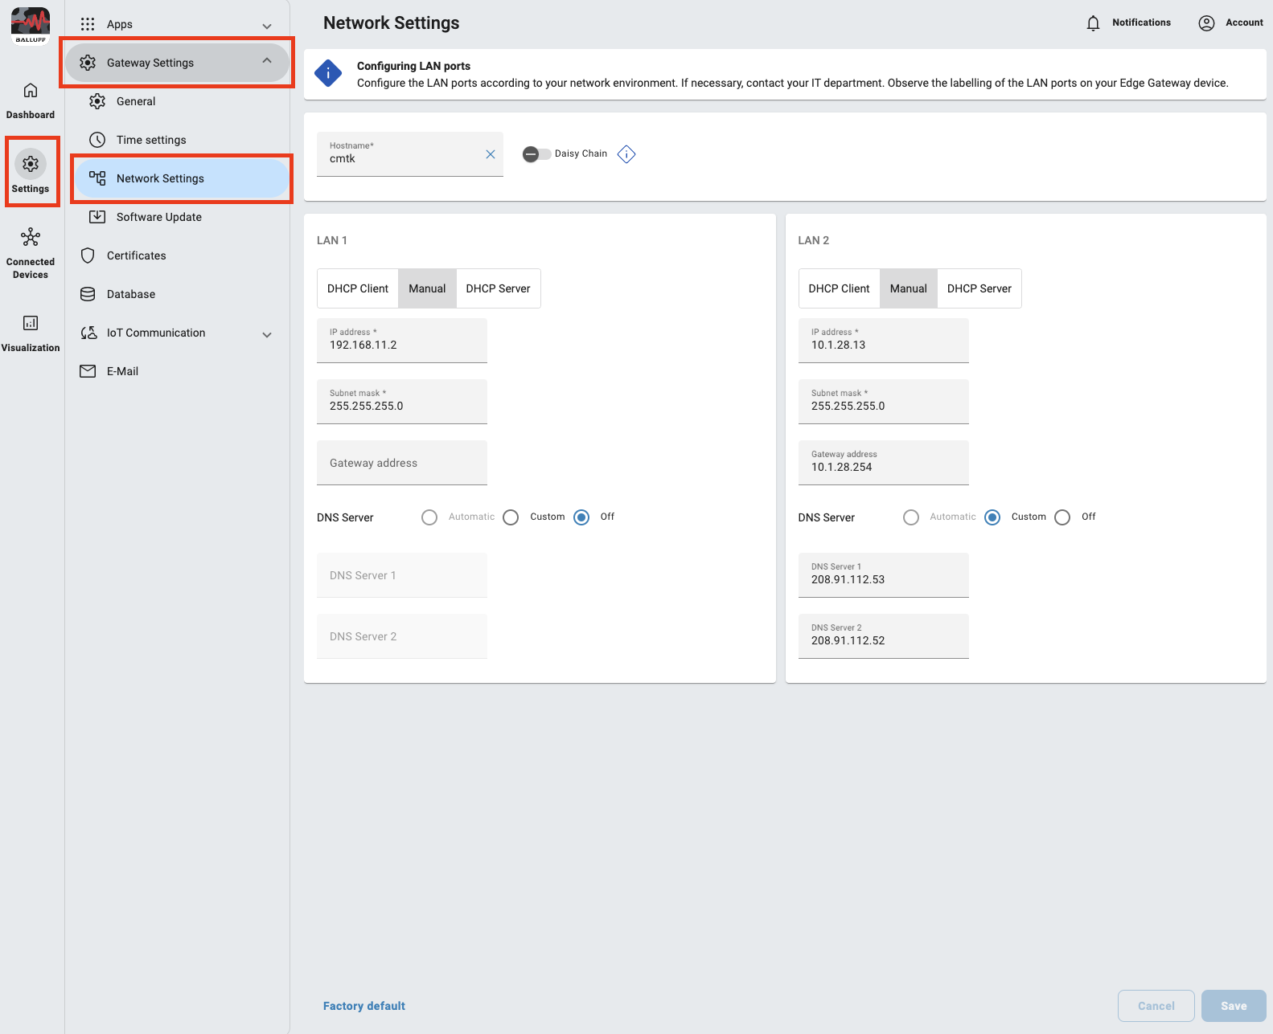The image size is (1273, 1034).
Task: Open the Account profile icon
Action: 1206,23
